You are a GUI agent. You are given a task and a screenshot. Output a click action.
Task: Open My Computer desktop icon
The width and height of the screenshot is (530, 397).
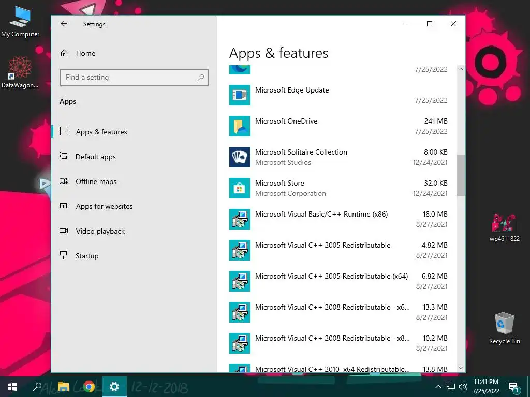tap(20, 22)
